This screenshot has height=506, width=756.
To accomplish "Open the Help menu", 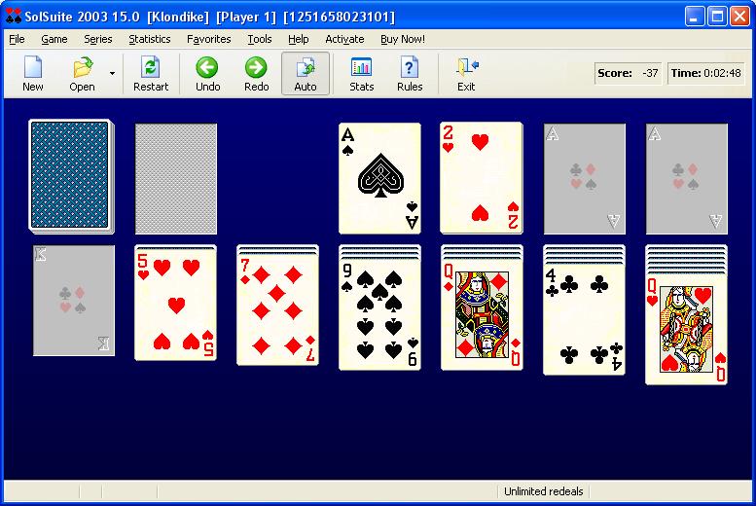I will (x=299, y=39).
